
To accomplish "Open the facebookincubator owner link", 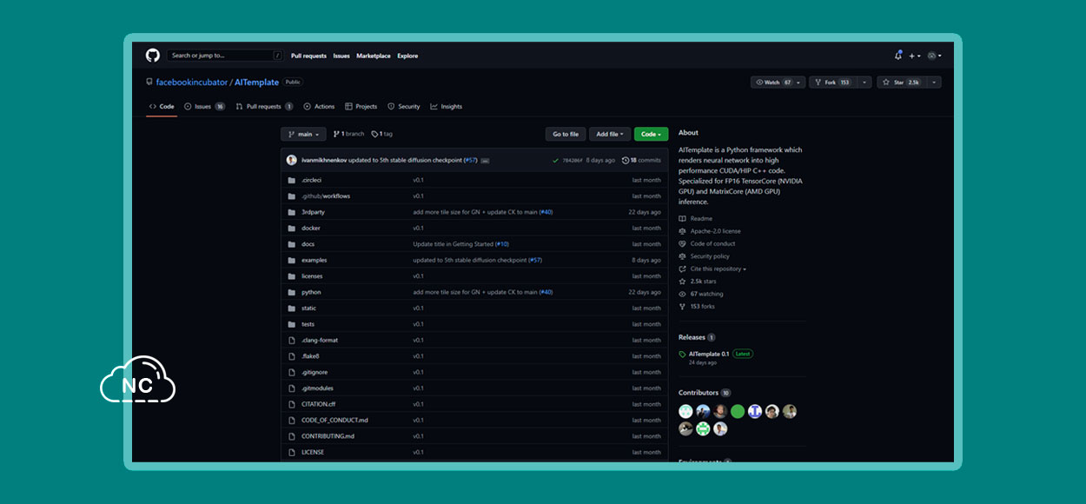I will point(191,83).
